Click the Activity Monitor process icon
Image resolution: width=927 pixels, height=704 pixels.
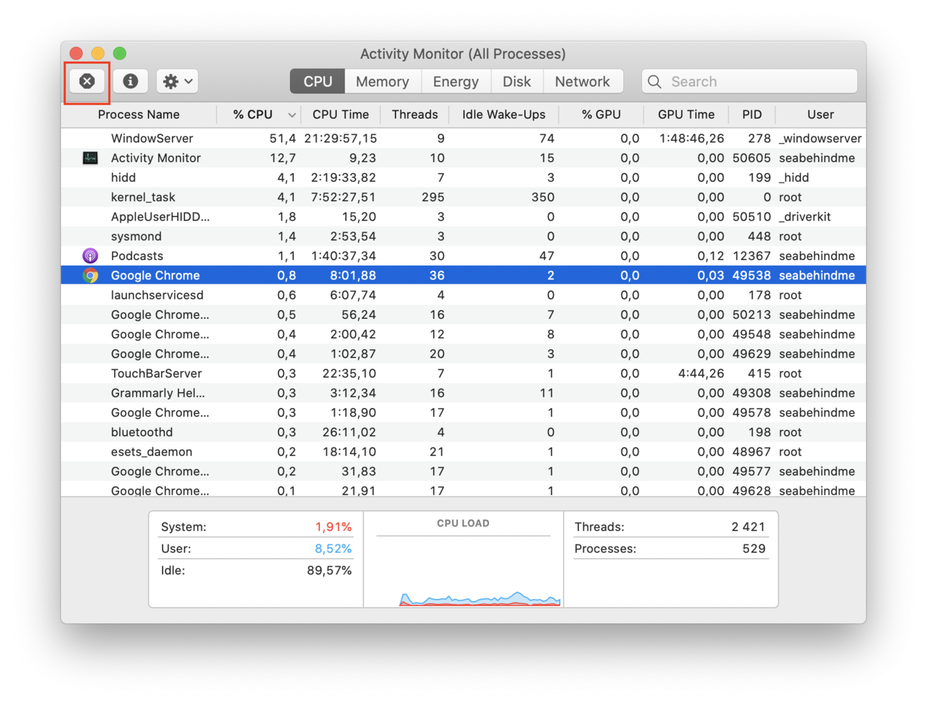90,158
